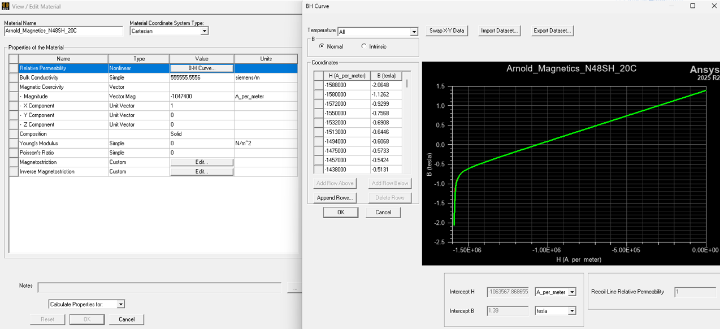Select the -1457000 H cell
This screenshot has height=329, width=720.
click(347, 161)
